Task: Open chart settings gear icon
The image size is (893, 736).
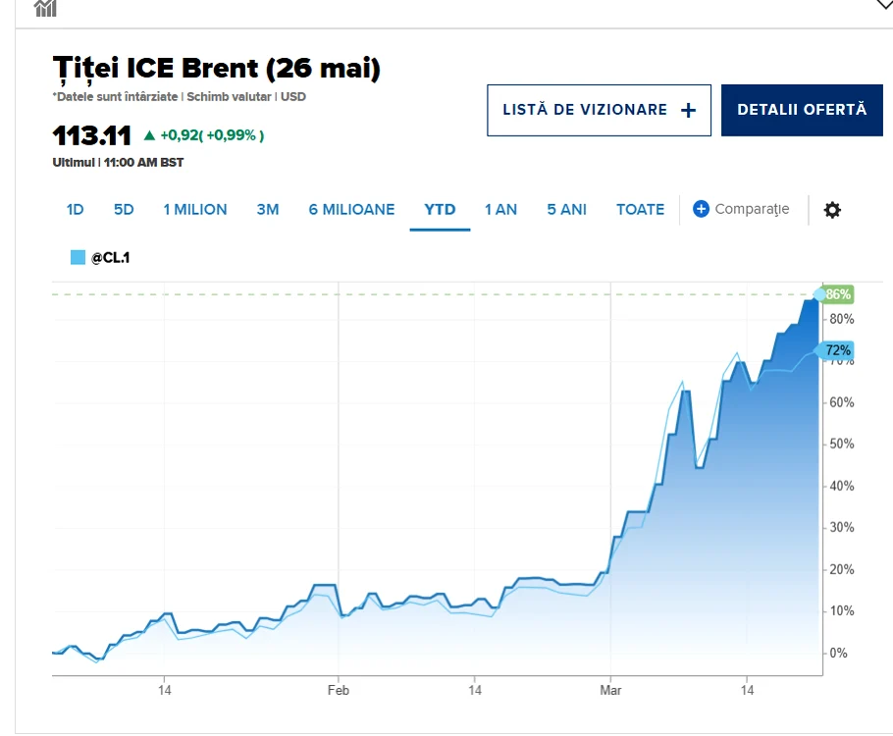Action: coord(832,210)
